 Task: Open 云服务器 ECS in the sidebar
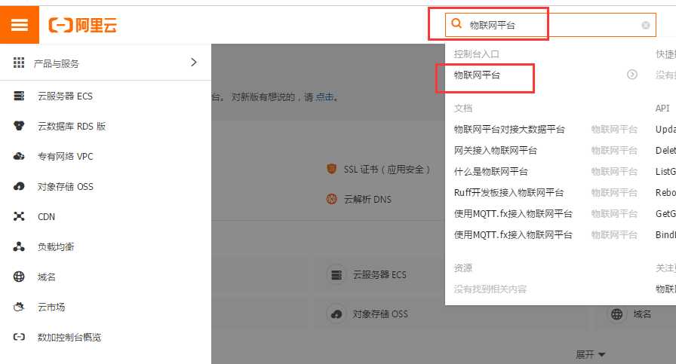point(65,96)
